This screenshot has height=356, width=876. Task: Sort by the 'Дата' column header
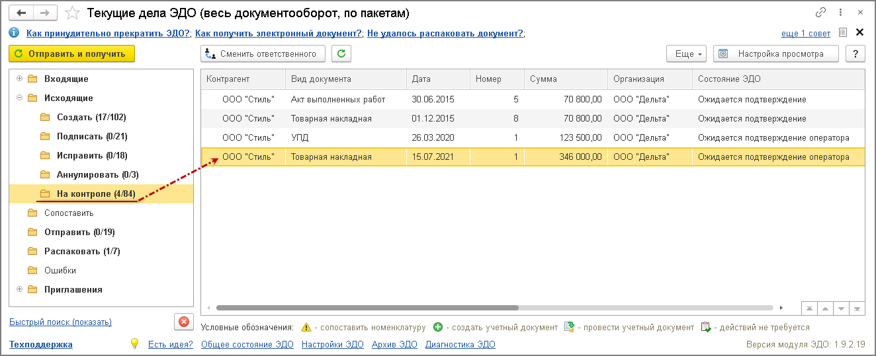(438, 79)
